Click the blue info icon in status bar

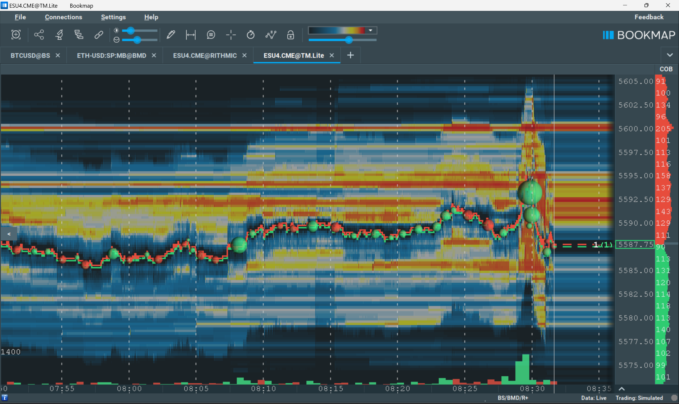[x=4, y=398]
